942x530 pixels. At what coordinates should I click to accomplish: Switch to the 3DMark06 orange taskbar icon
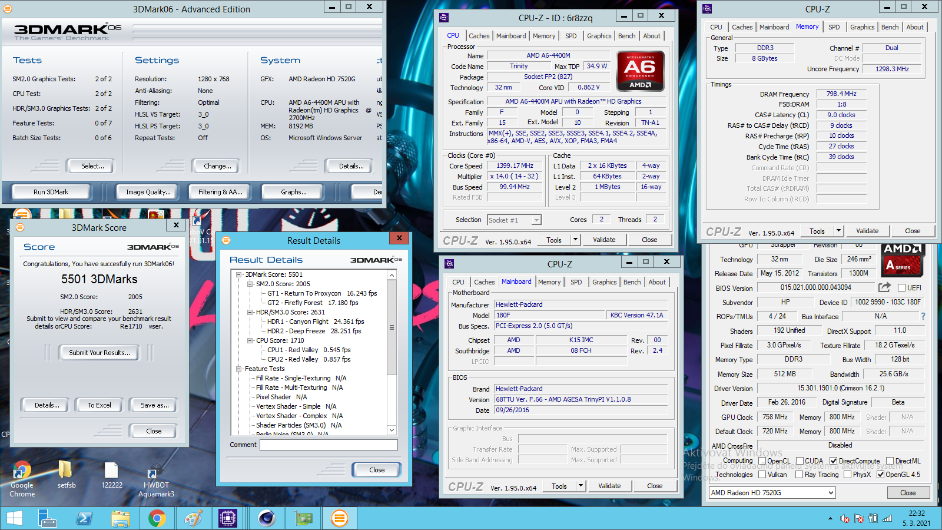coord(339,518)
